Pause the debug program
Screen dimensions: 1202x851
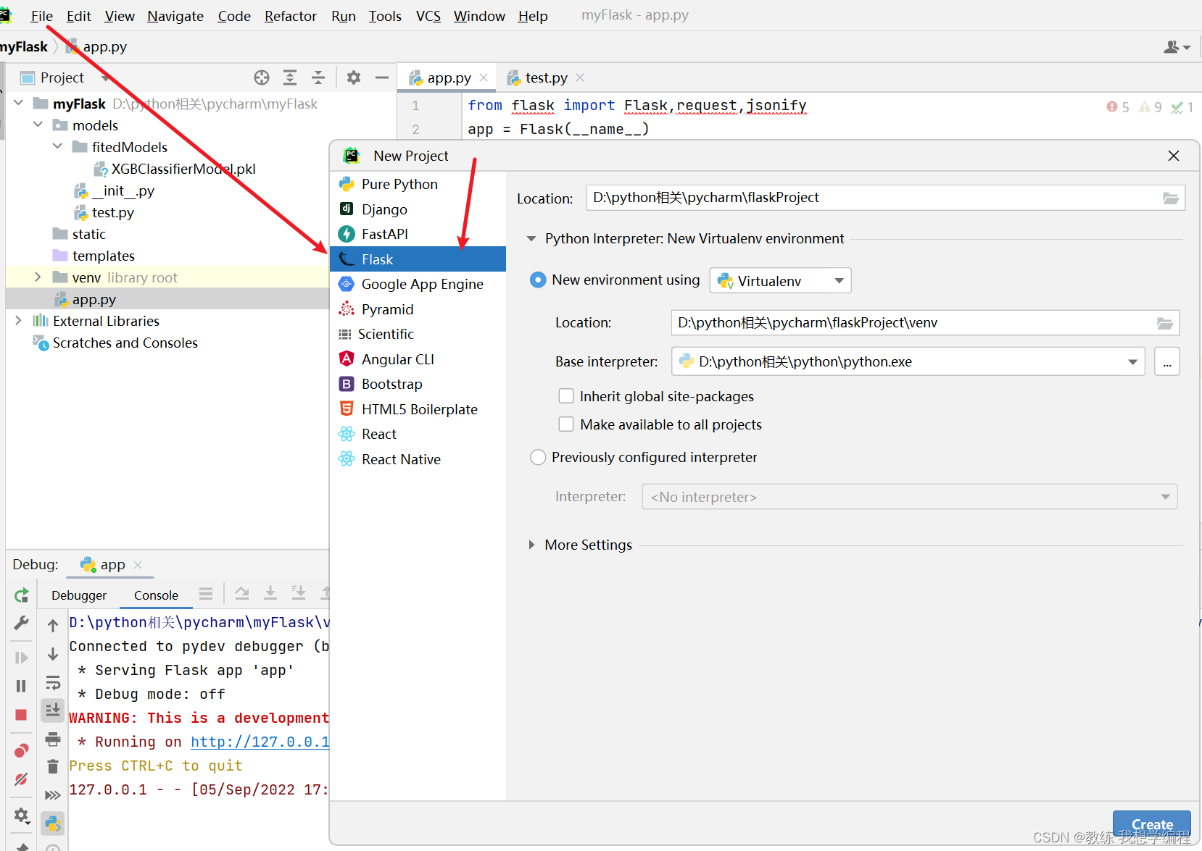tap(21, 686)
